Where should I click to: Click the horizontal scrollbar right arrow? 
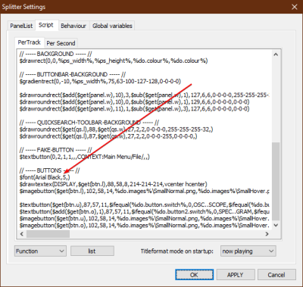click(x=267, y=234)
